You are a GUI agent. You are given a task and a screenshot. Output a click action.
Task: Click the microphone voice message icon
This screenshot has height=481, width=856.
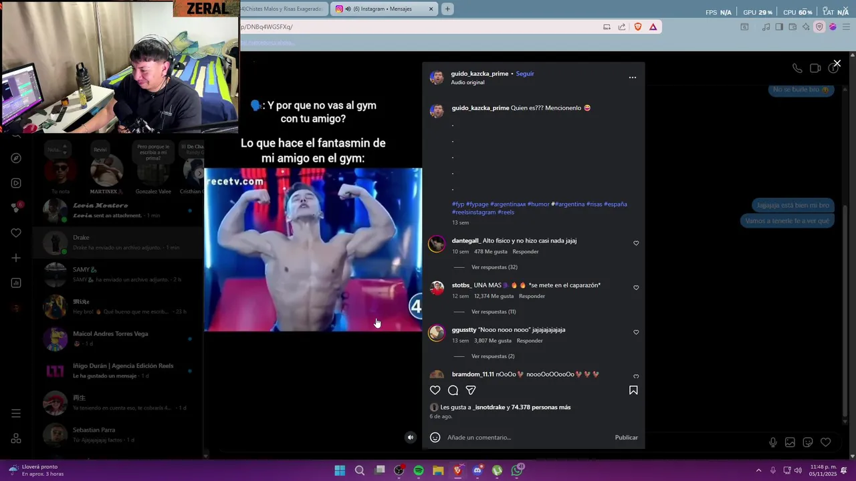[773, 442]
